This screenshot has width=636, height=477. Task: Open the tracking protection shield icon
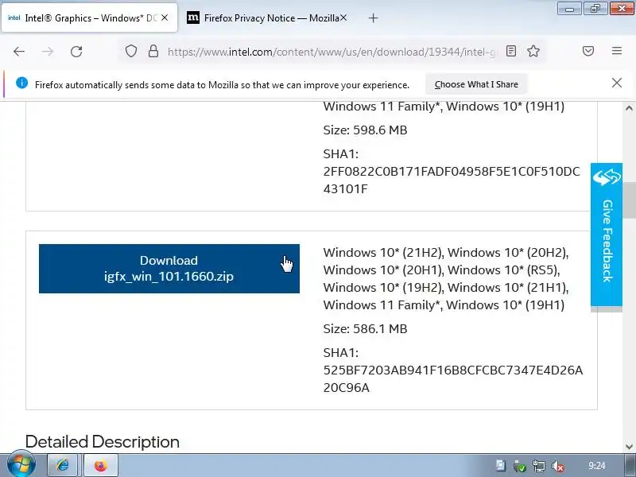click(x=130, y=51)
